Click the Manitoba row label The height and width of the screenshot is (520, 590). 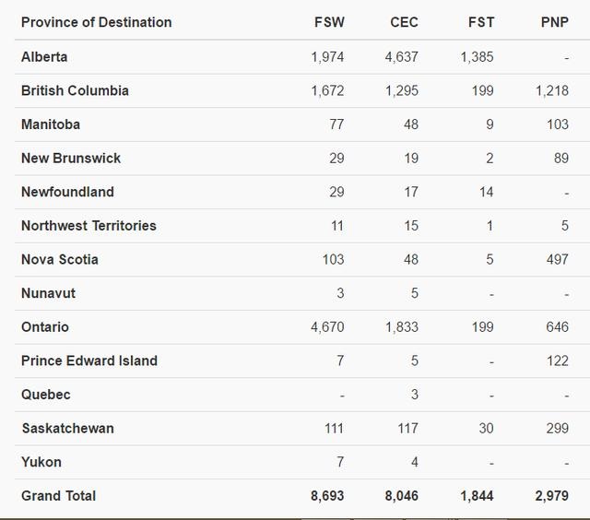point(51,124)
